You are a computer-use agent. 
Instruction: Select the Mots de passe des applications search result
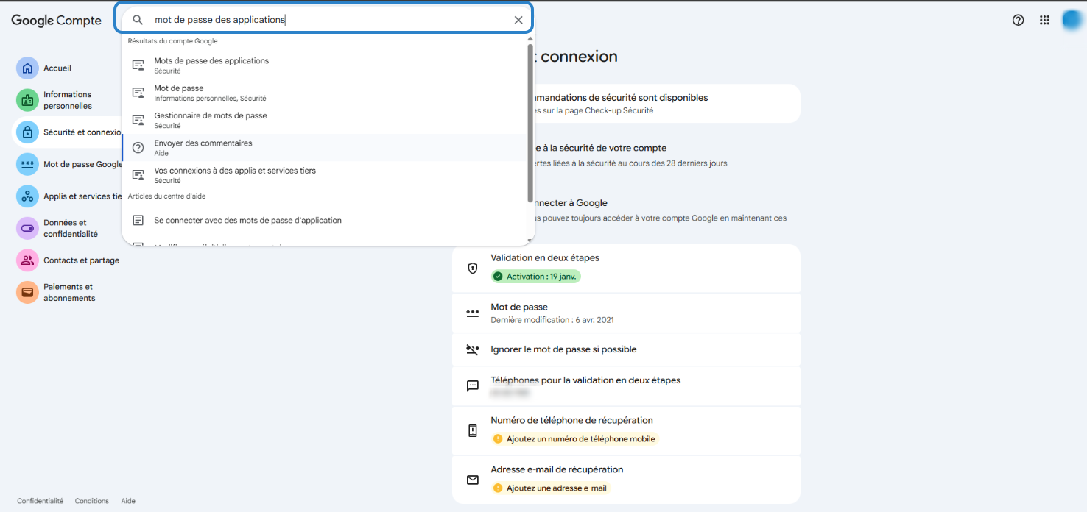(x=325, y=65)
